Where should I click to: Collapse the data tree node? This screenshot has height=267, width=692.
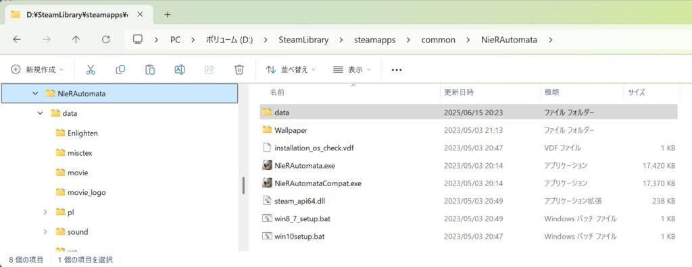pos(40,113)
